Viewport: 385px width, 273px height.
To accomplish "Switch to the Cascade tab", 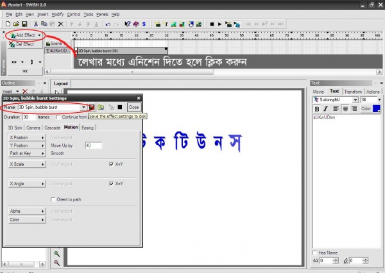I will pyautogui.click(x=53, y=128).
